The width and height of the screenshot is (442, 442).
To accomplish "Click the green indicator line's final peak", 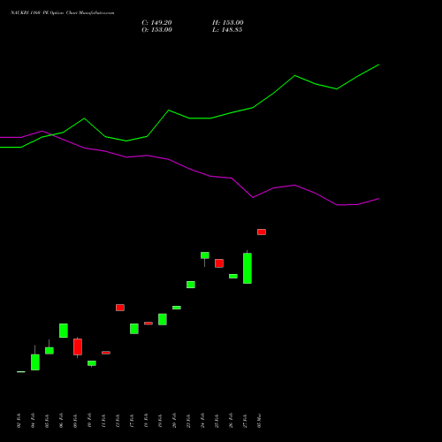I will (x=378, y=65).
